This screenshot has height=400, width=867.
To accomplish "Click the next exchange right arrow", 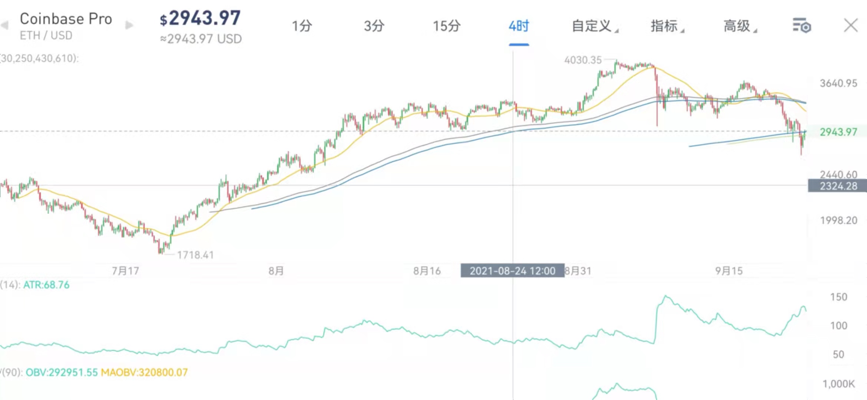I will (129, 25).
